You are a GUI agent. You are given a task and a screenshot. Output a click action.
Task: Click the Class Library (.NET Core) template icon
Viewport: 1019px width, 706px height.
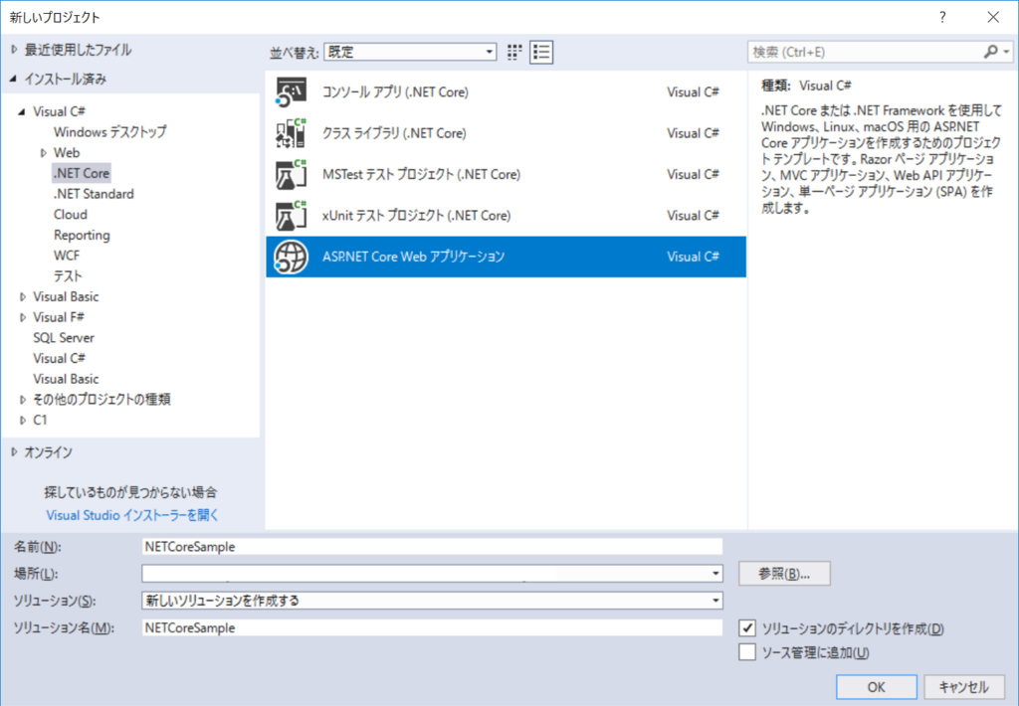point(291,133)
